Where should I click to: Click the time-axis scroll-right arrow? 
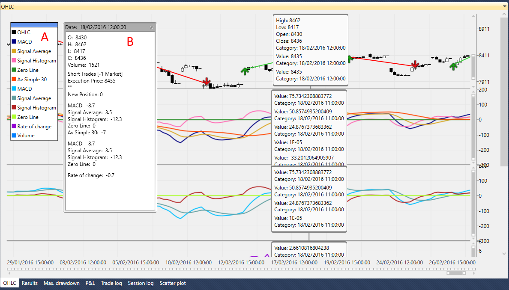pyautogui.click(x=473, y=273)
